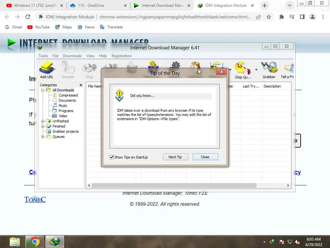The image size is (330, 248).
Task: Open the Help menu
Action: tap(103, 56)
